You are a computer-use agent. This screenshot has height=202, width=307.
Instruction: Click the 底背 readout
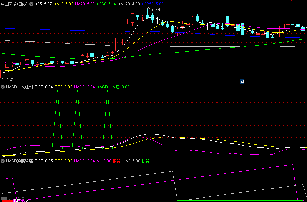tap(118, 161)
